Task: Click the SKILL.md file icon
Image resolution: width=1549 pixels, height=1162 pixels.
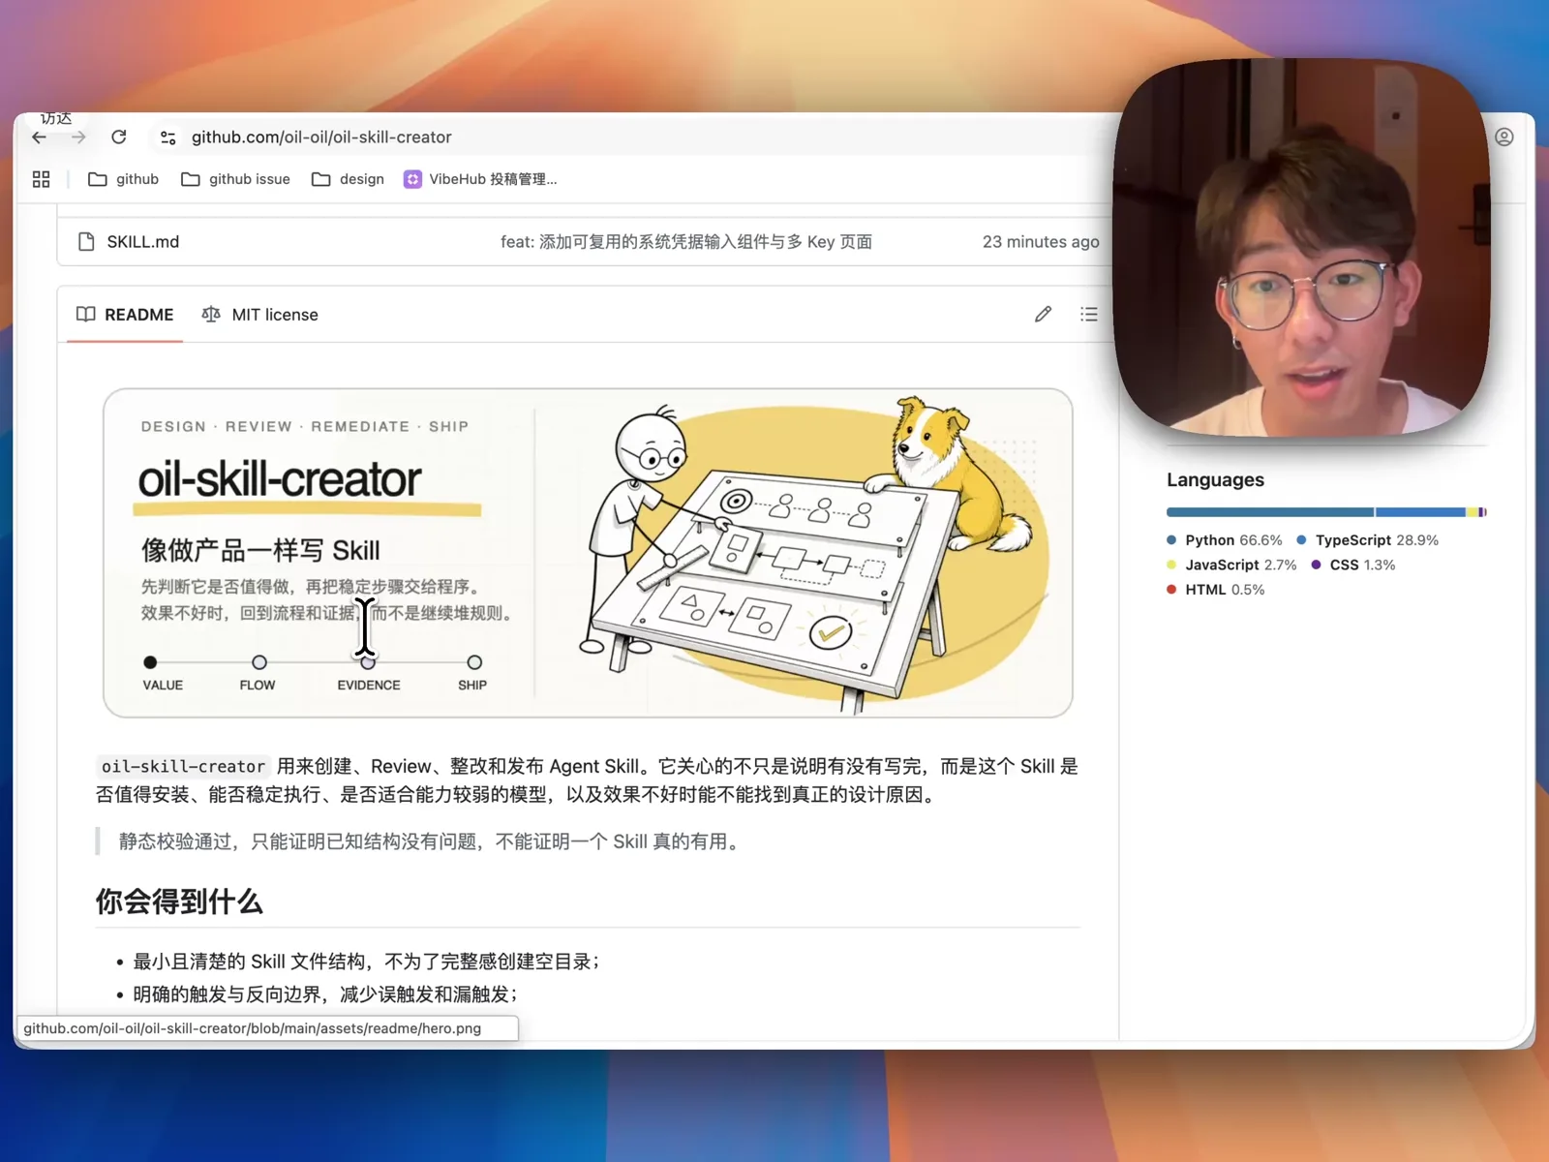Action: [x=86, y=242]
